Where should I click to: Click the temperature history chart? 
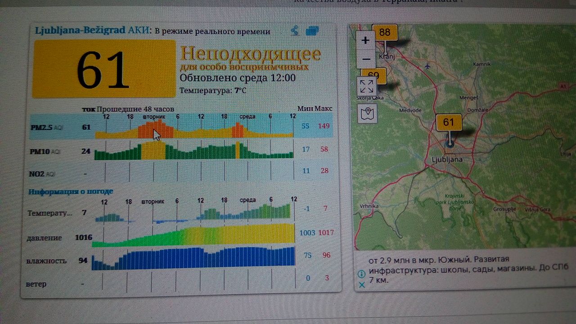pos(193,213)
